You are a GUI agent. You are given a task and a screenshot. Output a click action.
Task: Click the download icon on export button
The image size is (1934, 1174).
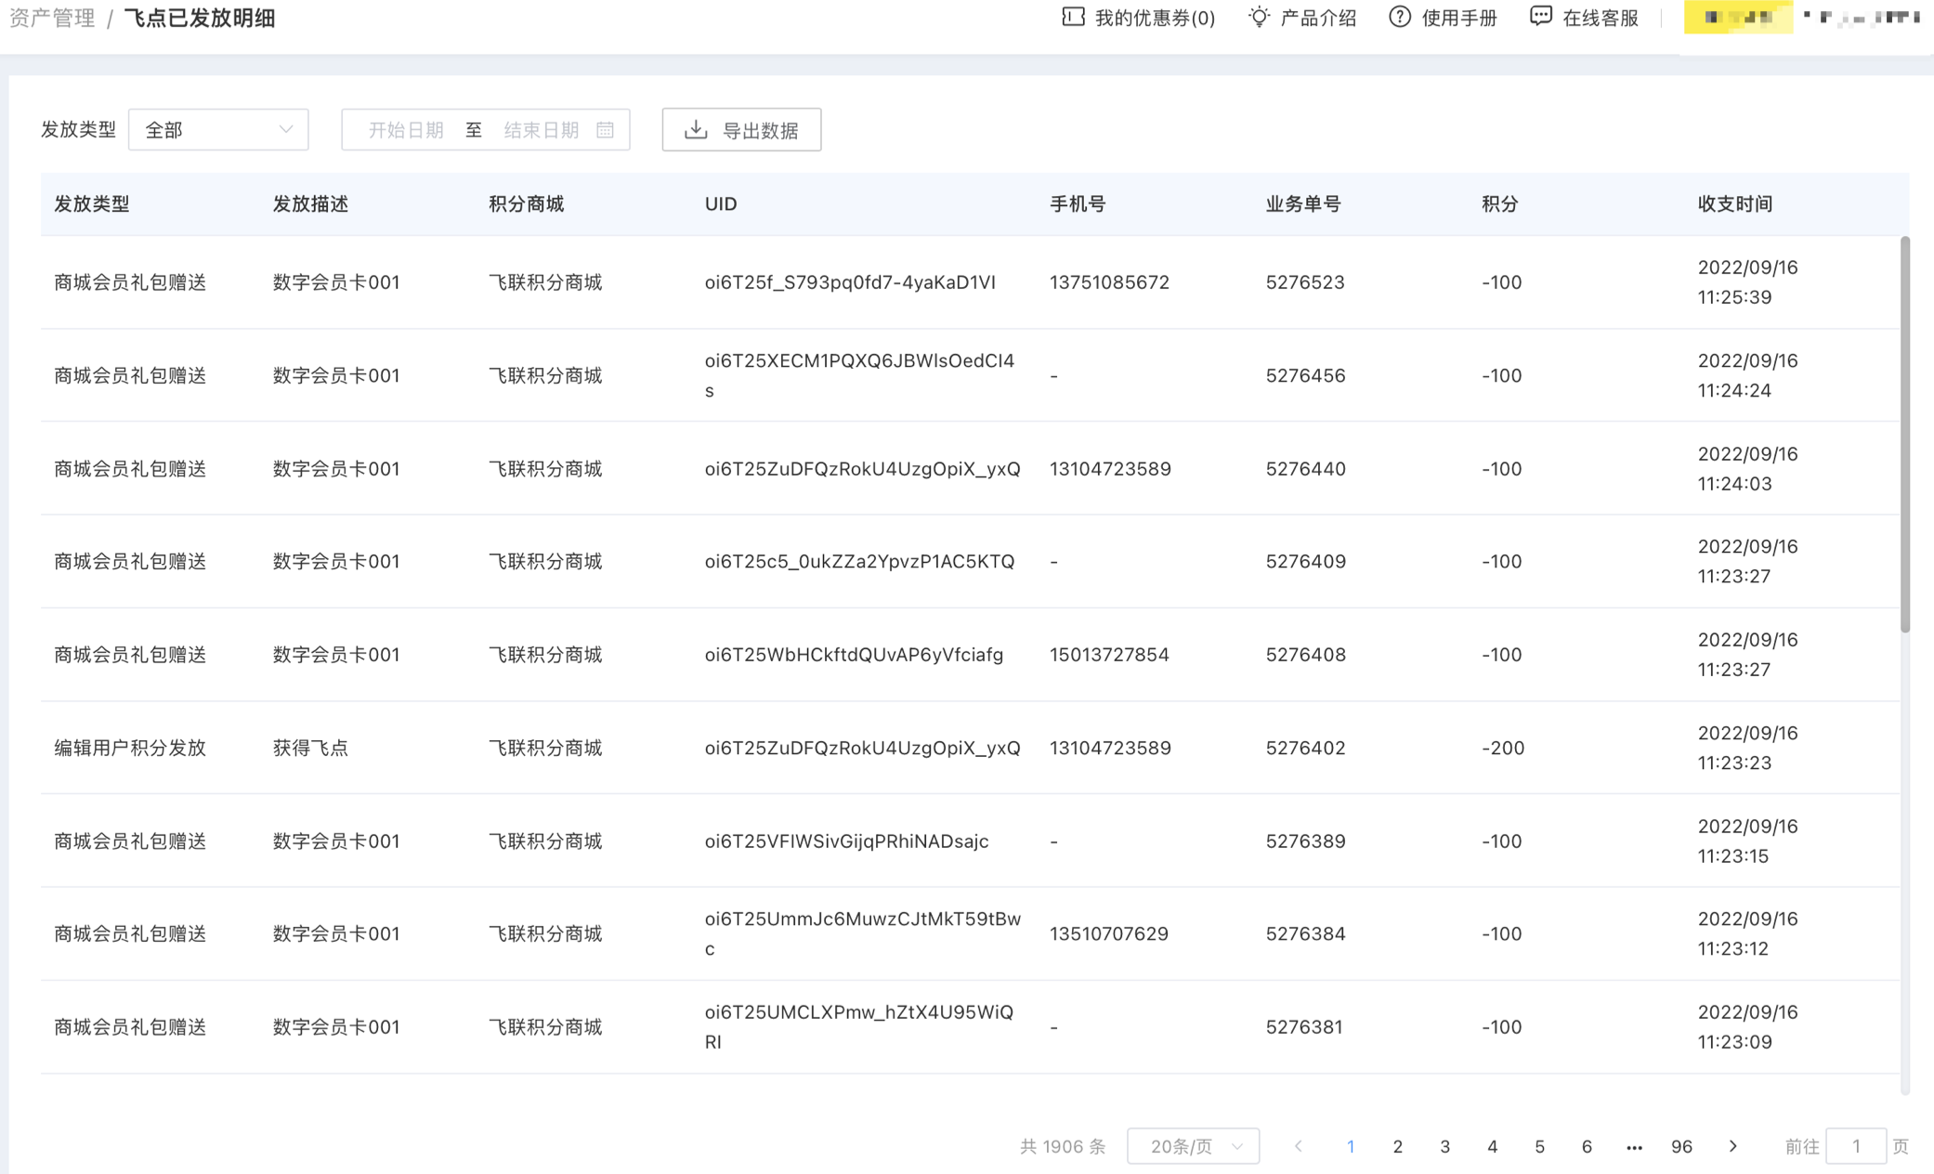point(696,130)
